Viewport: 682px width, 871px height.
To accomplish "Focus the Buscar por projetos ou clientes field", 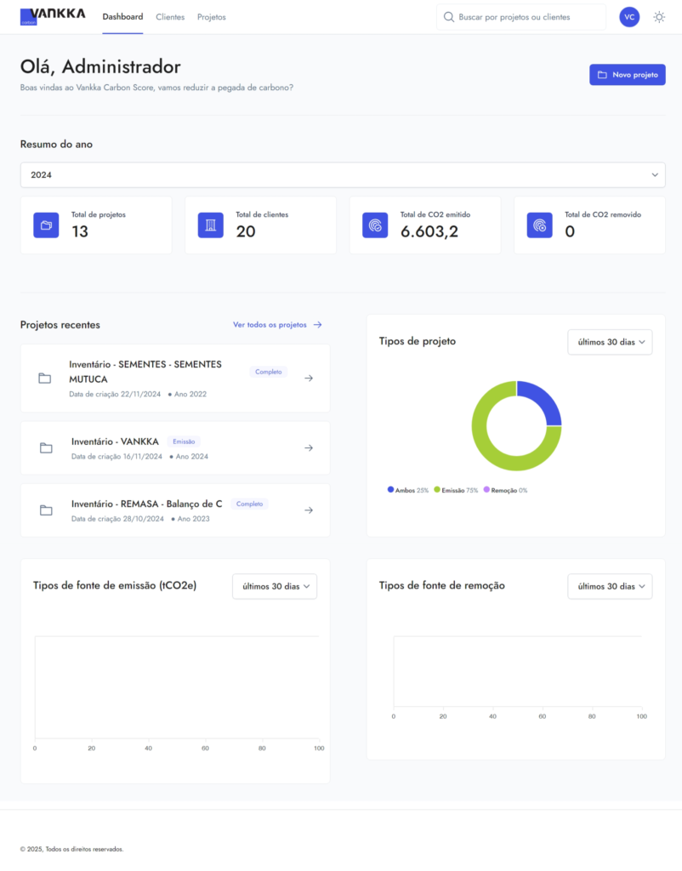I will pos(527,17).
